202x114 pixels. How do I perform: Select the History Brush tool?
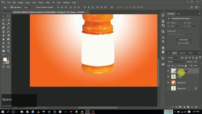click(8, 32)
